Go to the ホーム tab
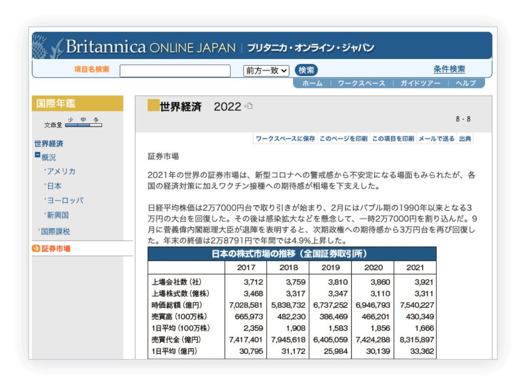Viewport: 526px width, 390px height. click(312, 83)
